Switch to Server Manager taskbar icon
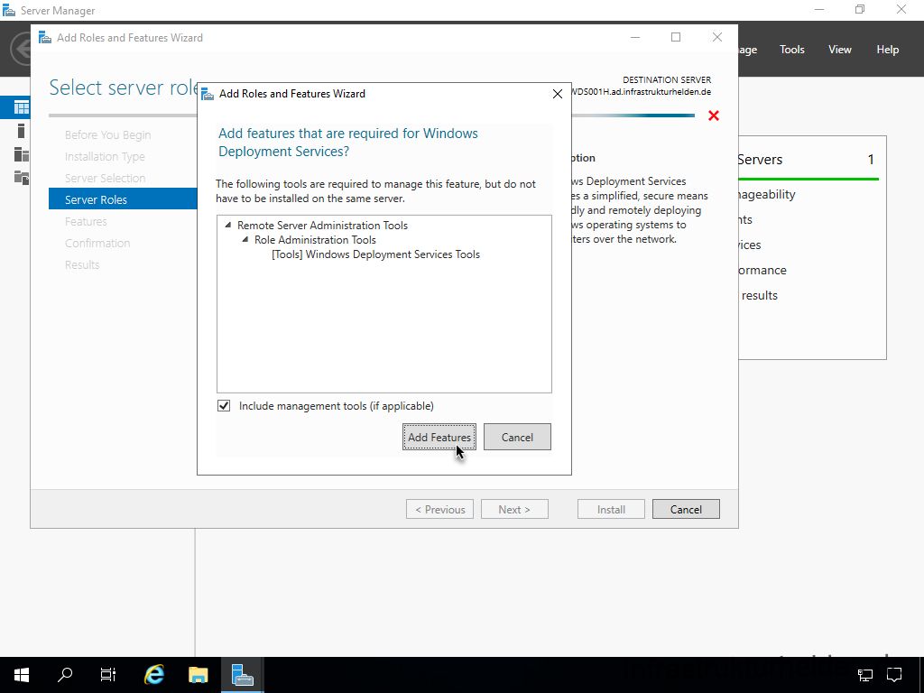Viewport: 924px width, 693px height. (x=242, y=675)
